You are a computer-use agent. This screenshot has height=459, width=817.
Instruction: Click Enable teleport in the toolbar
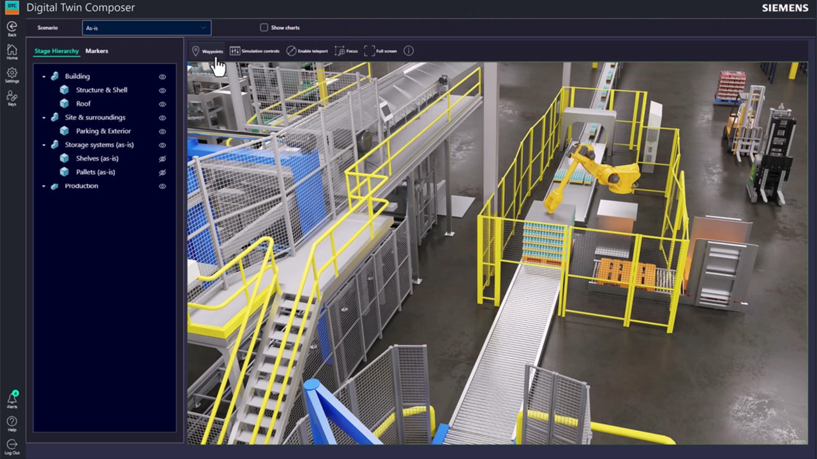click(x=307, y=51)
